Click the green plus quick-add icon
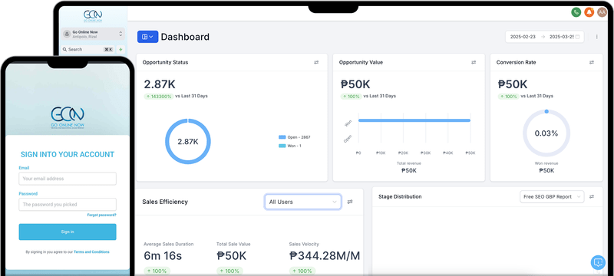The width and height of the screenshot is (614, 276). coord(120,50)
